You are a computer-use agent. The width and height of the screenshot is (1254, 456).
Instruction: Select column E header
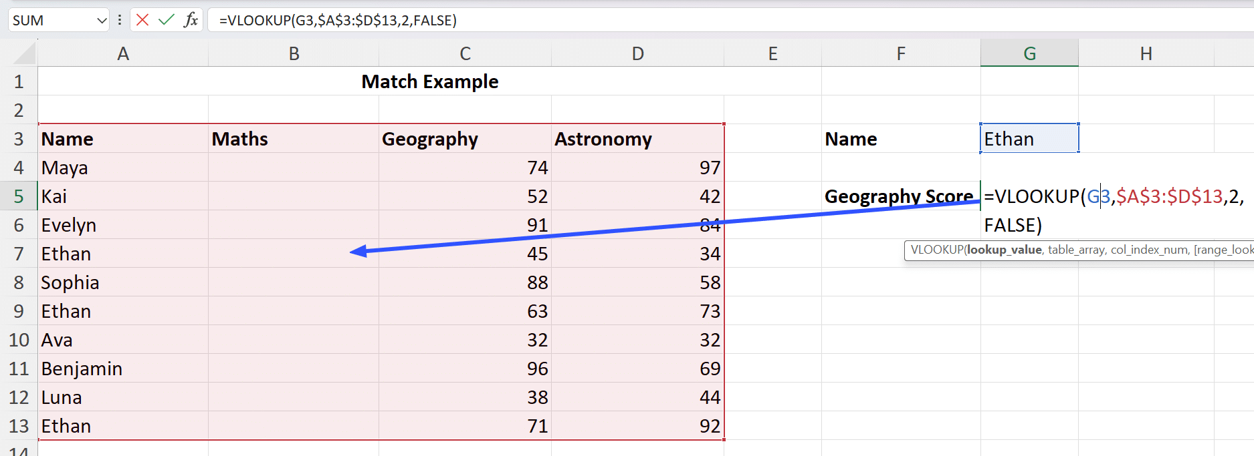tap(772, 53)
